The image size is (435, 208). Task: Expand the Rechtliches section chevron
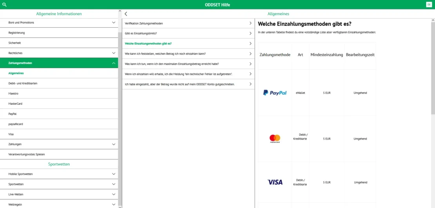(114, 53)
